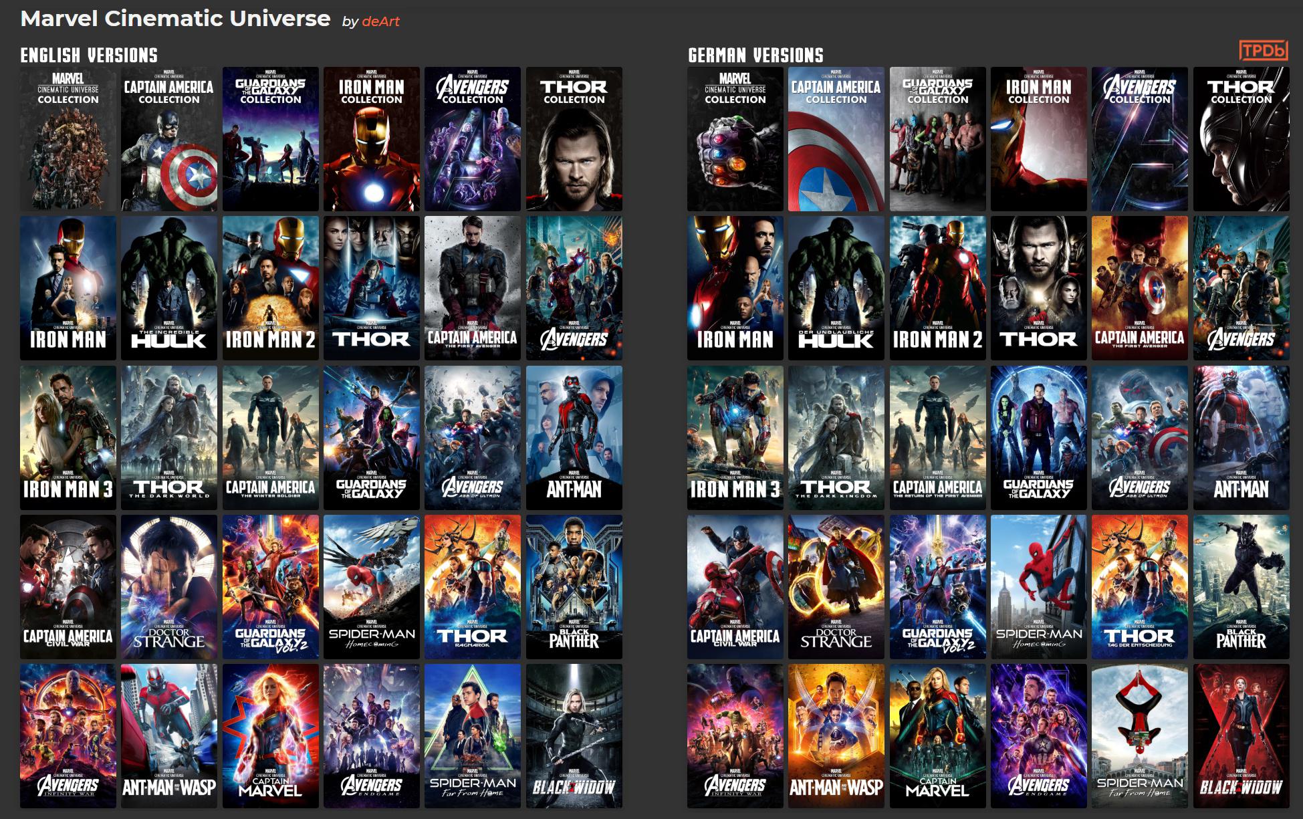Select German Avengers Endgame poster
The height and width of the screenshot is (819, 1303).
[x=1039, y=736]
